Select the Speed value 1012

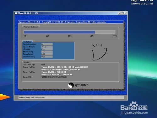[x=47, y=47]
